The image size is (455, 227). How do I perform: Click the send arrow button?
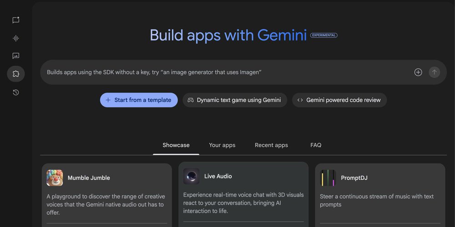click(x=435, y=72)
